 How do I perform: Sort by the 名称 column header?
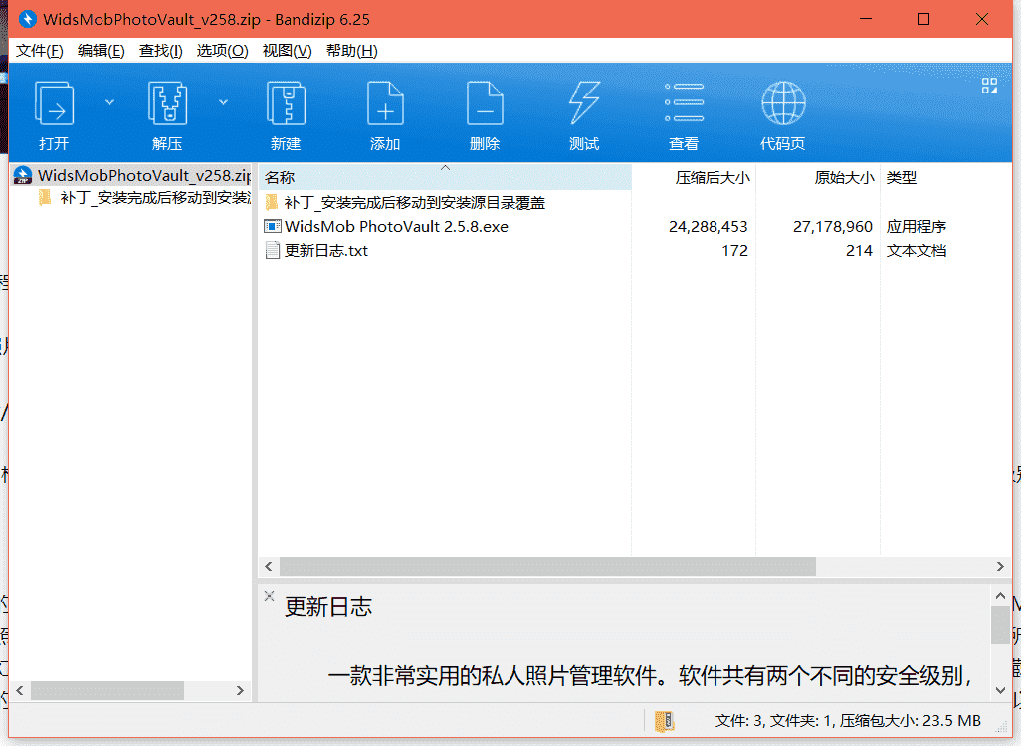(445, 177)
